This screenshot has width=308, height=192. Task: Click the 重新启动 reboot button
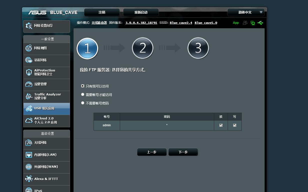[141, 12]
